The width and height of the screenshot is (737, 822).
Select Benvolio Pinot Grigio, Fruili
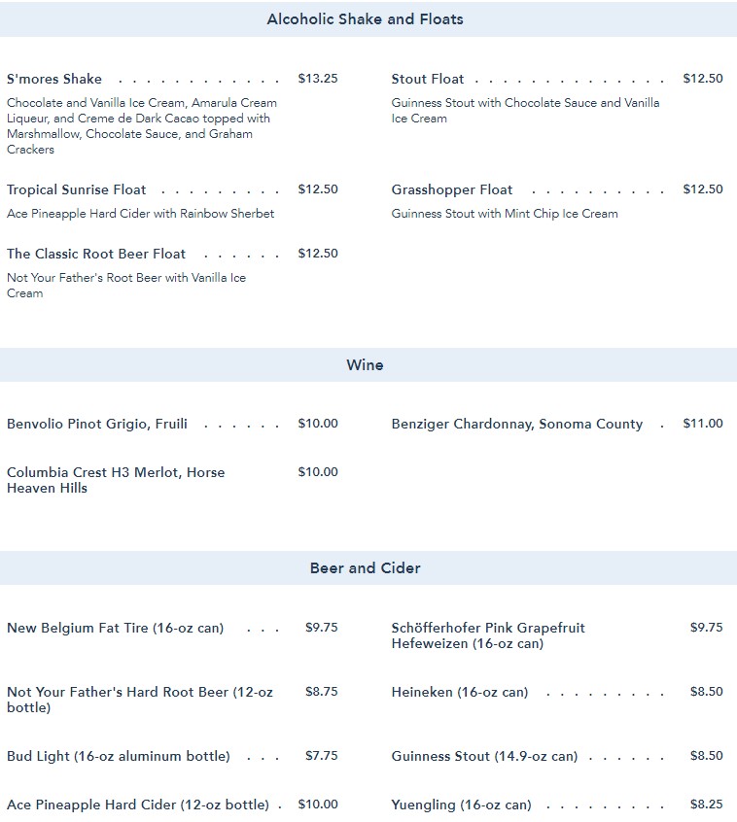point(97,424)
